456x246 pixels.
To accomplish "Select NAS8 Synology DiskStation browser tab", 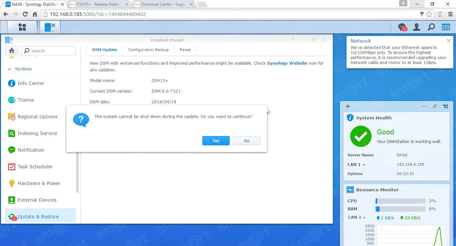I will click(x=34, y=4).
